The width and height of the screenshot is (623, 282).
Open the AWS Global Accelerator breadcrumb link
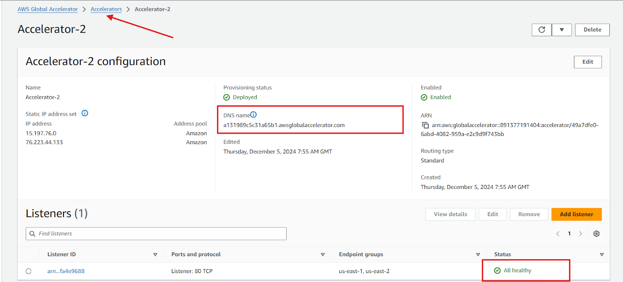tap(48, 9)
